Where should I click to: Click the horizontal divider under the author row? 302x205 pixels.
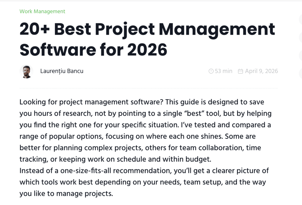pos(149,88)
